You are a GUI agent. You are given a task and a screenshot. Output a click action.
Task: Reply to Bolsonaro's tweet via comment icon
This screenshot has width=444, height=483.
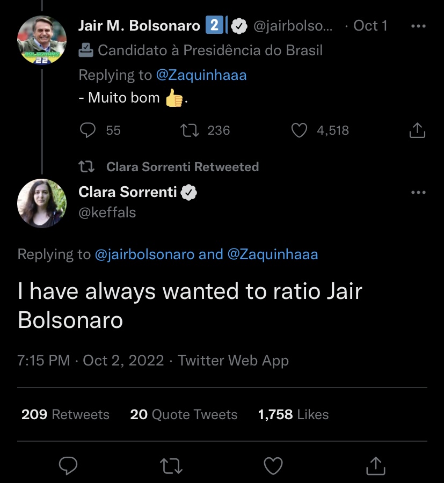88,130
